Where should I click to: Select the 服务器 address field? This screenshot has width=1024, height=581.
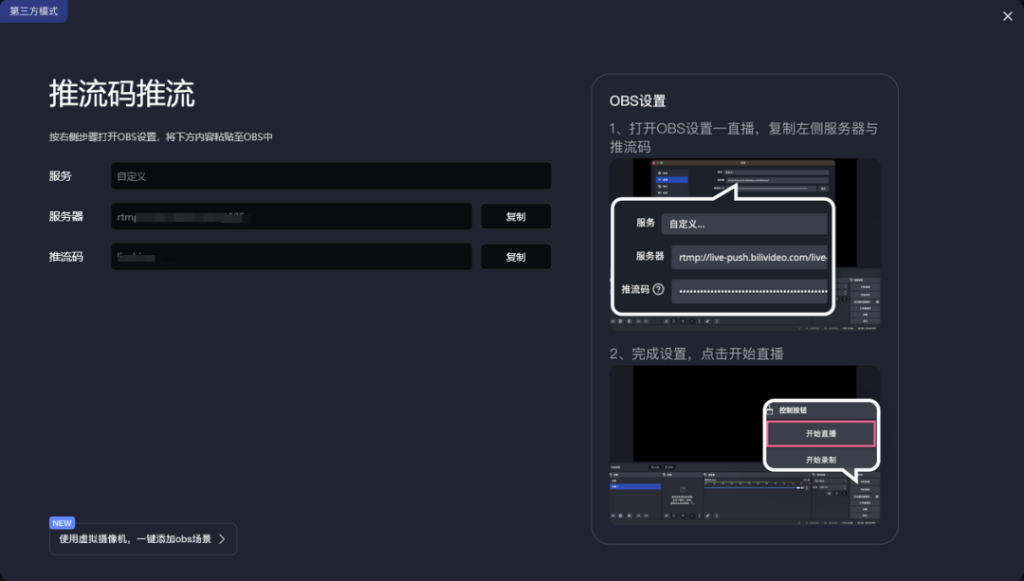[291, 216]
